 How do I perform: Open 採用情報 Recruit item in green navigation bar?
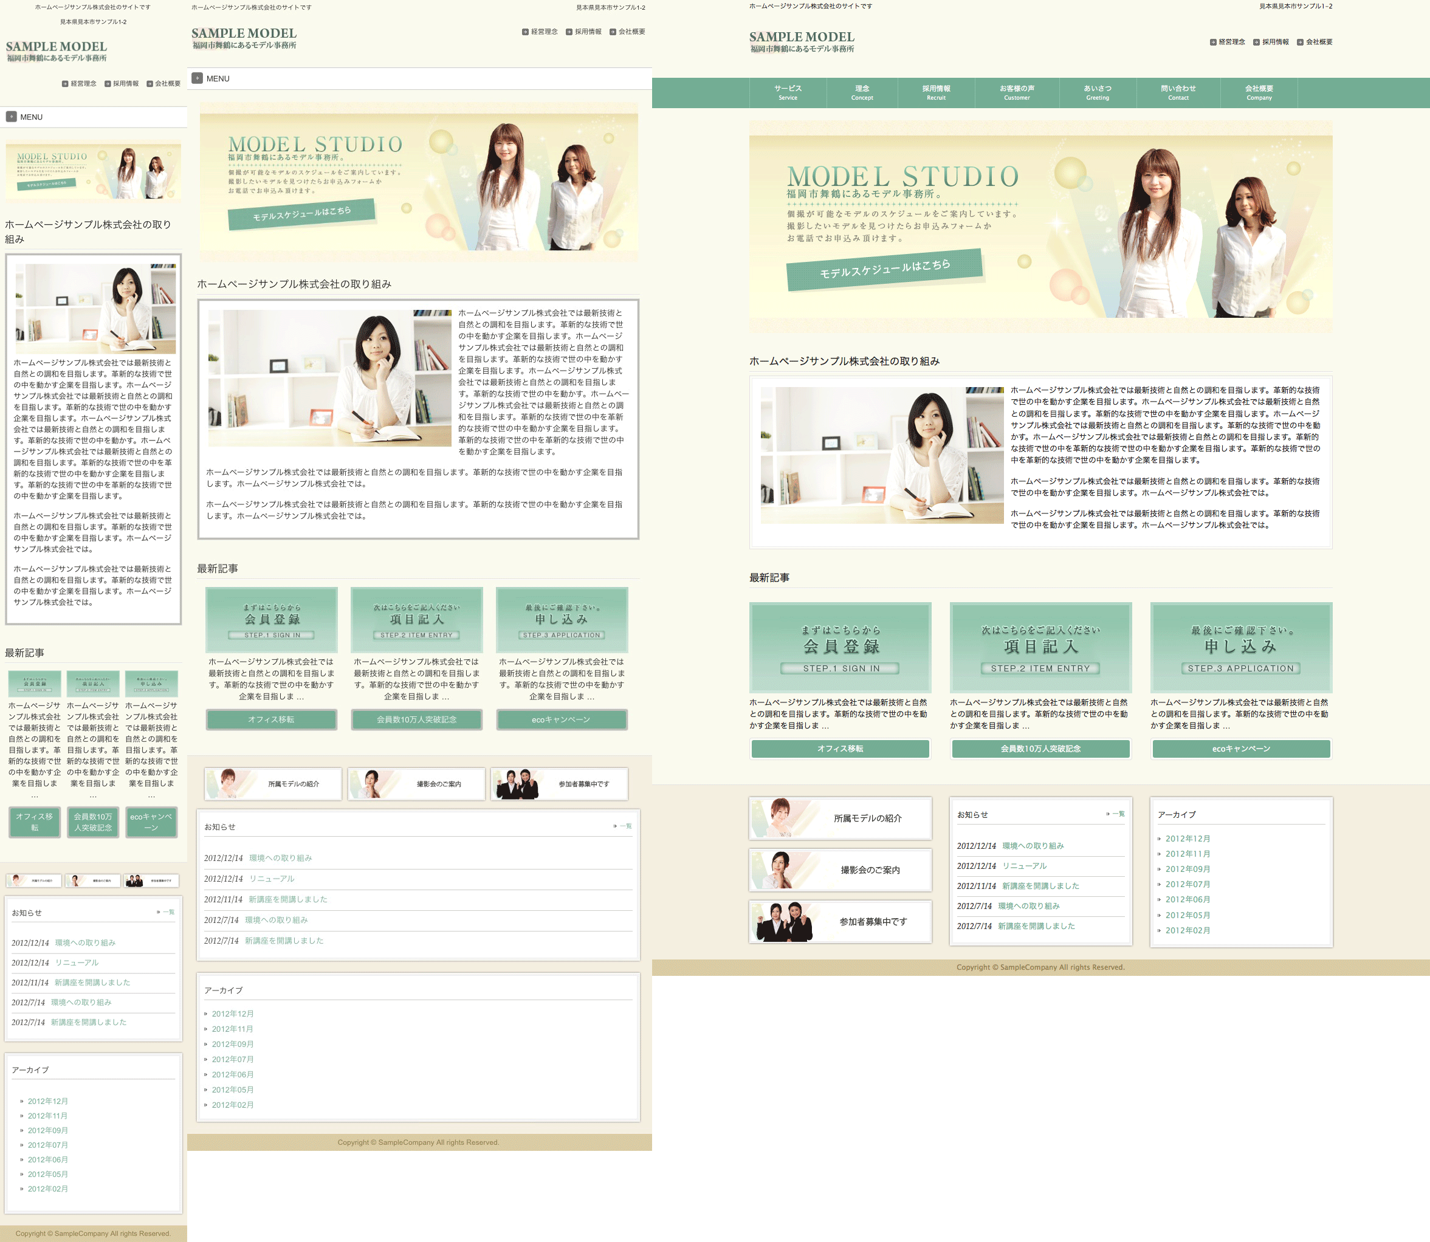click(x=936, y=92)
